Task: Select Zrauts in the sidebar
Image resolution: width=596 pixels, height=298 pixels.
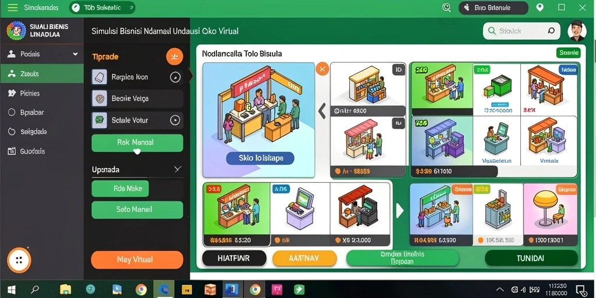Action: pos(42,74)
